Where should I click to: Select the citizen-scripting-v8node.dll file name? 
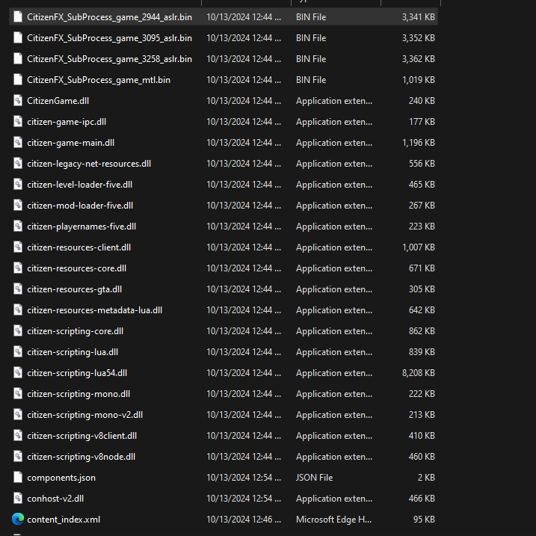tap(81, 457)
